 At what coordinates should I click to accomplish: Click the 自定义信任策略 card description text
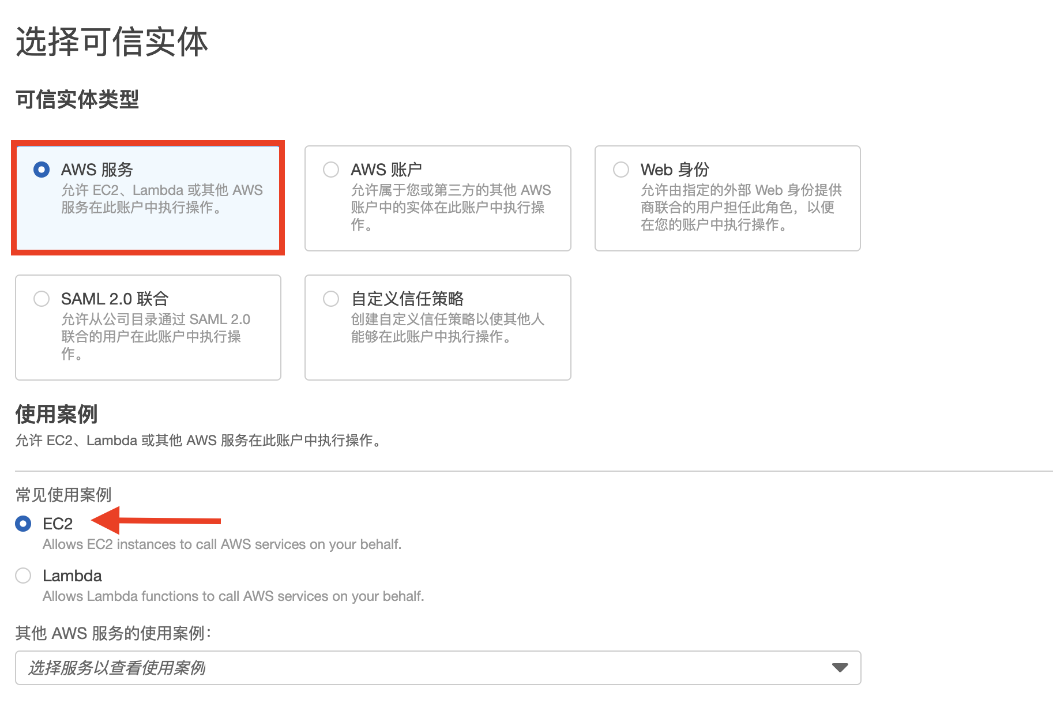[447, 328]
